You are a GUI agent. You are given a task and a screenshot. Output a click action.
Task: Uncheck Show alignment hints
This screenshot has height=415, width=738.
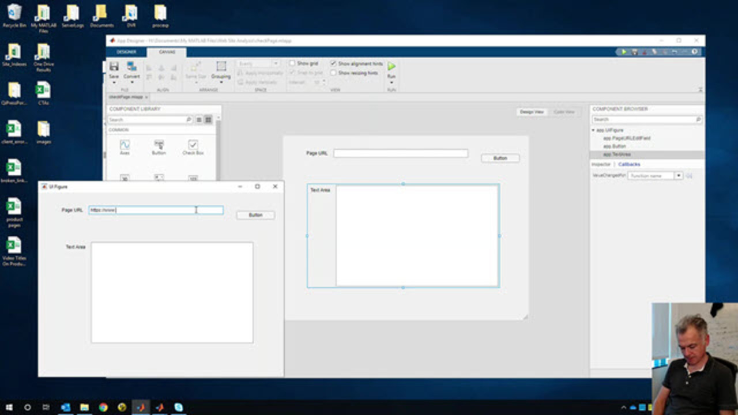click(x=333, y=63)
